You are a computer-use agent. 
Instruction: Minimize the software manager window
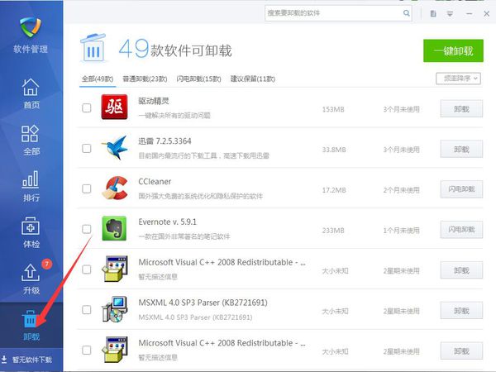pos(469,13)
